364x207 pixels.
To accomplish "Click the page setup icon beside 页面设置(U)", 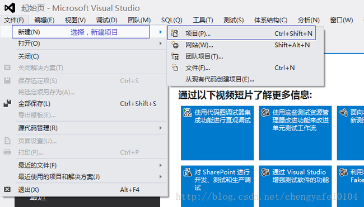I will (x=7, y=141).
